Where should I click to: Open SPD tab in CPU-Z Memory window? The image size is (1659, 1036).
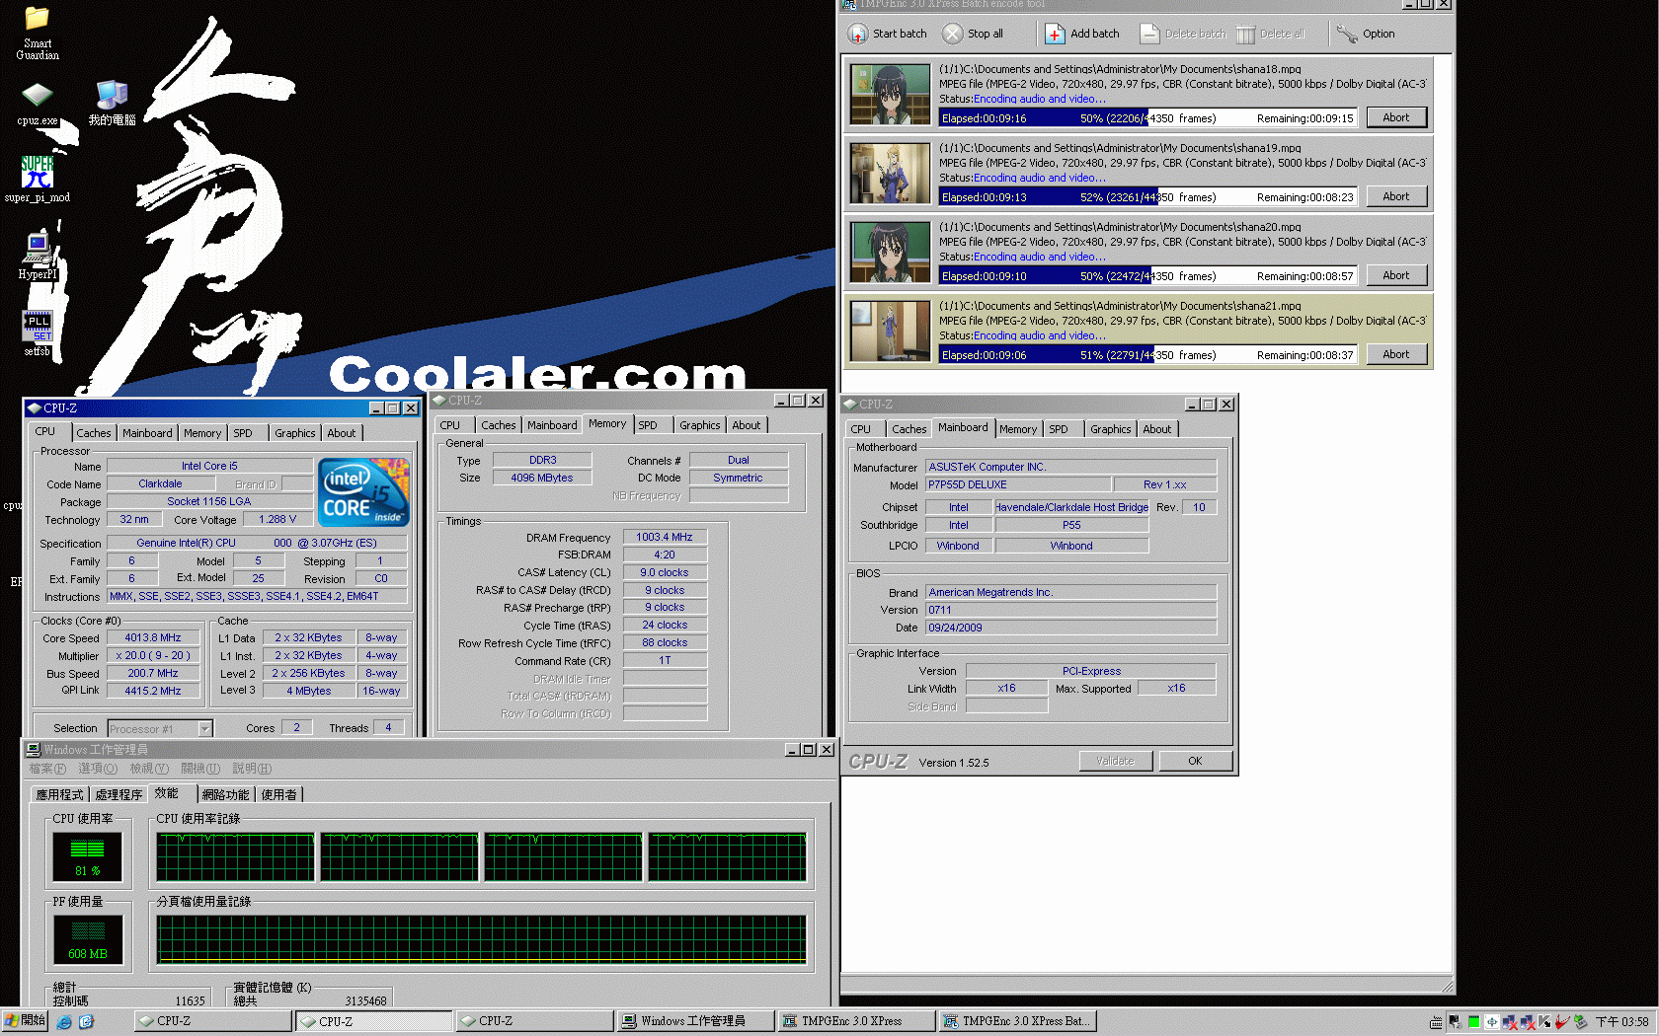(648, 425)
